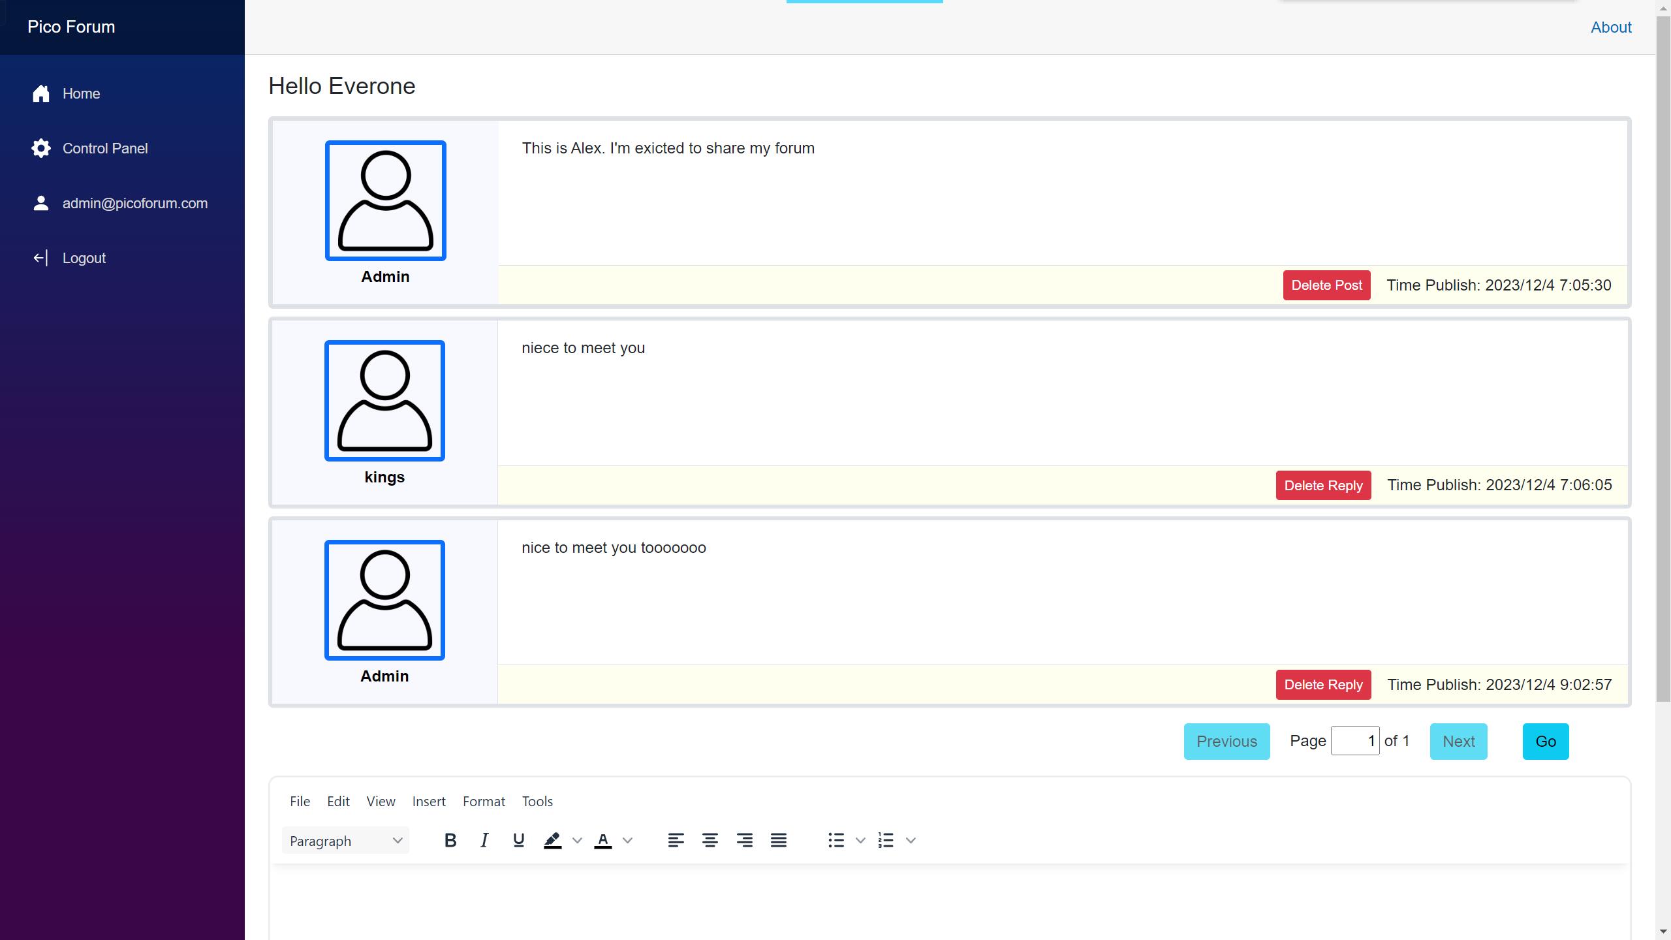This screenshot has width=1671, height=940.
Task: Open the About link
Action: click(1611, 27)
